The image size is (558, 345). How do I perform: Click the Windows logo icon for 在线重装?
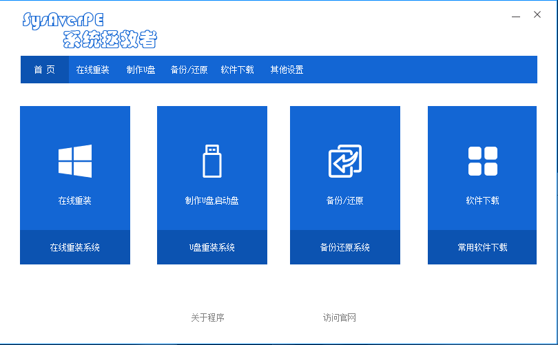coord(75,161)
